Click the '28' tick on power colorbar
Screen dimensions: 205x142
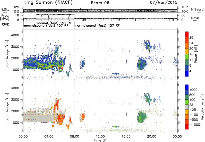[x=191, y=37]
